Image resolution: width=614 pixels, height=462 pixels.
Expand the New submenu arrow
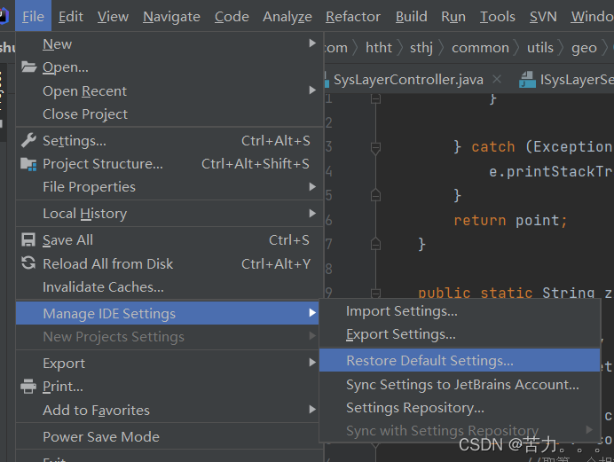(311, 43)
